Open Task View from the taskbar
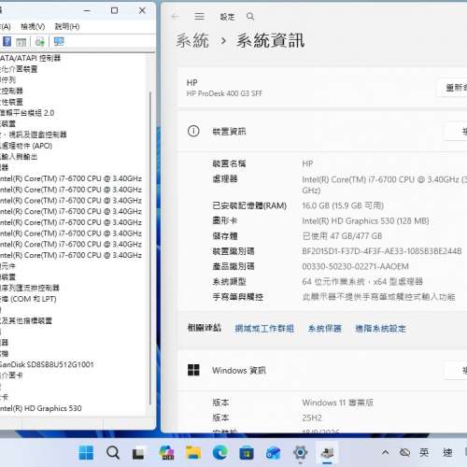Image resolution: width=467 pixels, height=467 pixels. click(138, 453)
